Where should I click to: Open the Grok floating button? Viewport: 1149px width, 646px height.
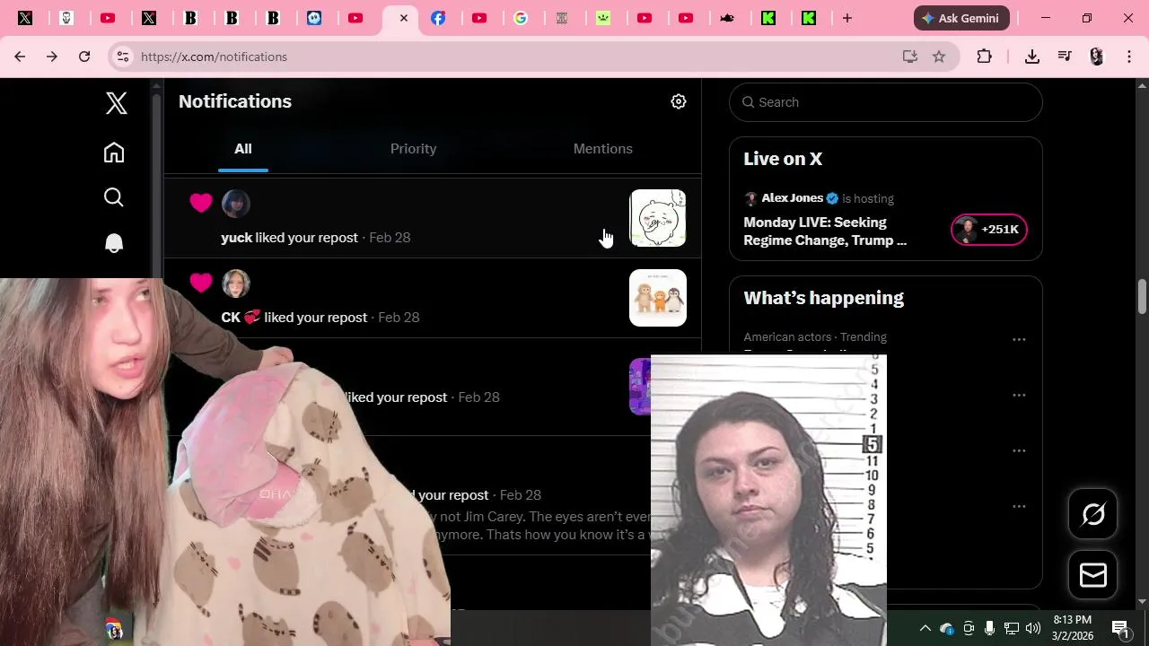coord(1093,514)
